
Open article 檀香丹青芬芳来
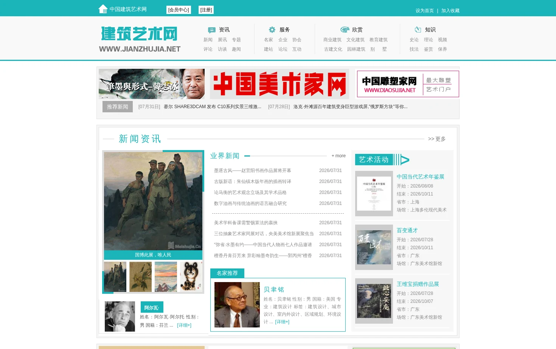(263, 256)
